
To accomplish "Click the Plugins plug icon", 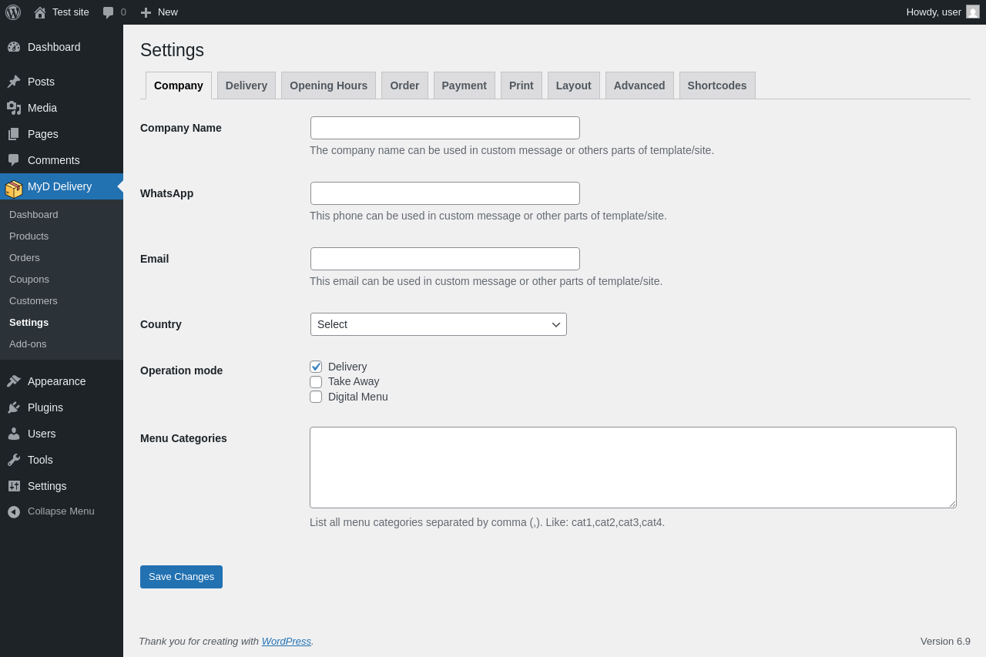I will click(14, 407).
